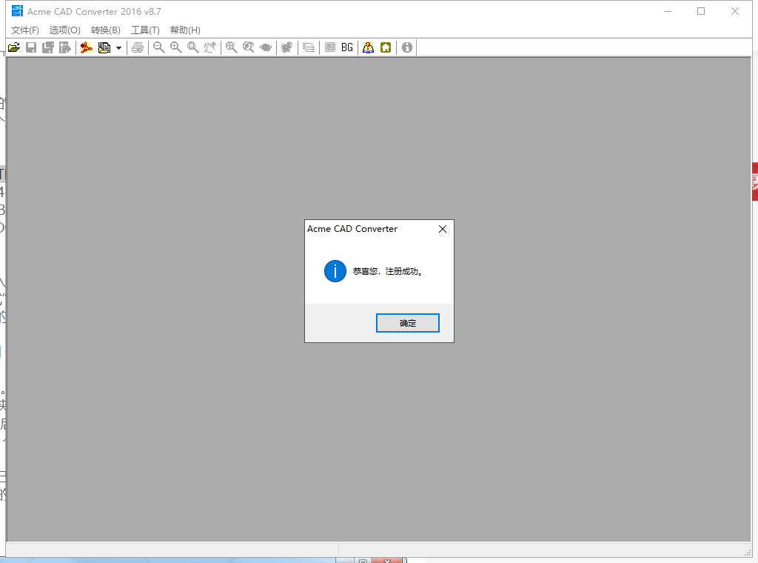
Task: Toggle the BG background color button
Action: click(x=347, y=47)
